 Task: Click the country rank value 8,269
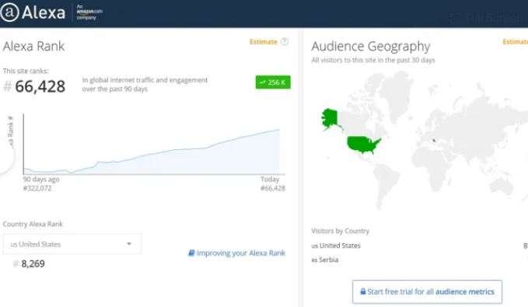(33, 263)
